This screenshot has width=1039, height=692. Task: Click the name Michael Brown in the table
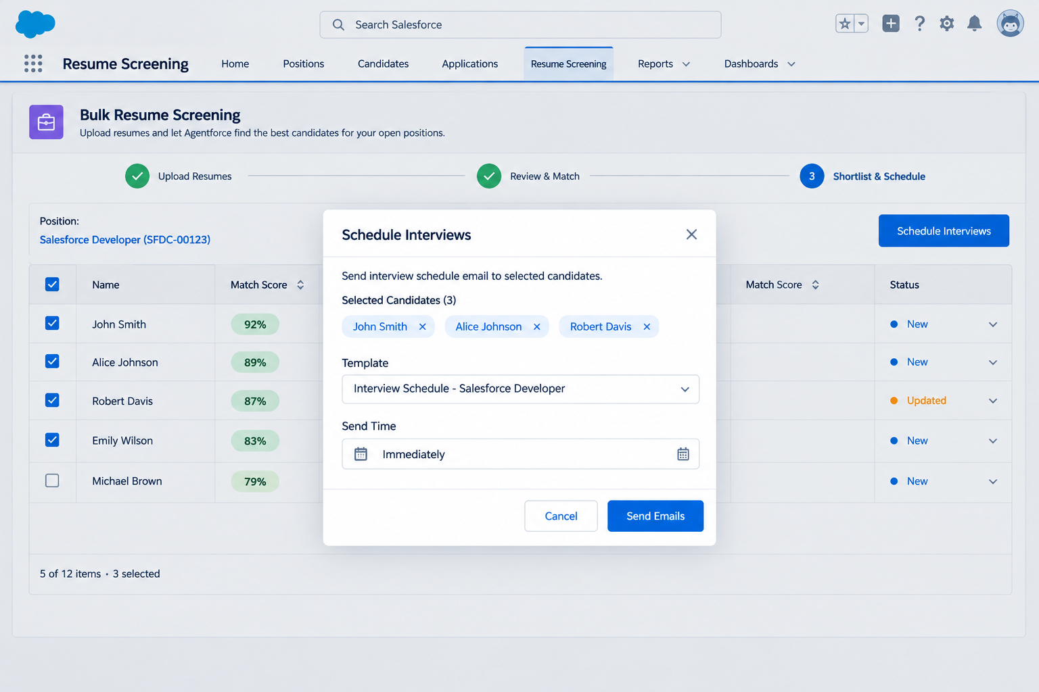click(x=127, y=481)
